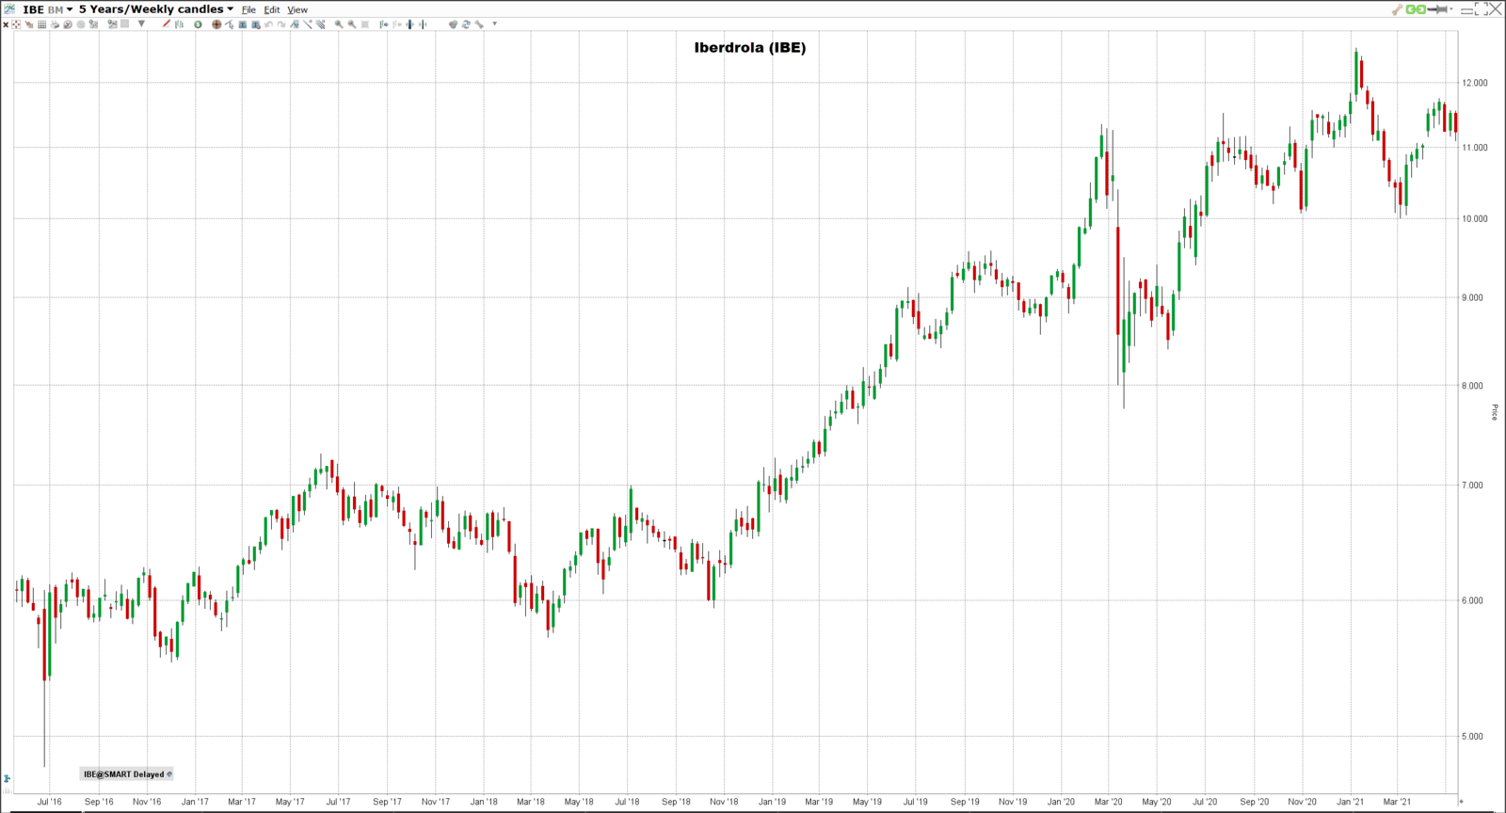Click the chart app icon beside IBE
Viewport: 1506px width, 813px height.
pyautogui.click(x=9, y=9)
